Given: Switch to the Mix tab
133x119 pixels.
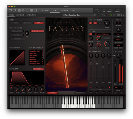Looking at the screenshot, I should (x=74, y=10).
